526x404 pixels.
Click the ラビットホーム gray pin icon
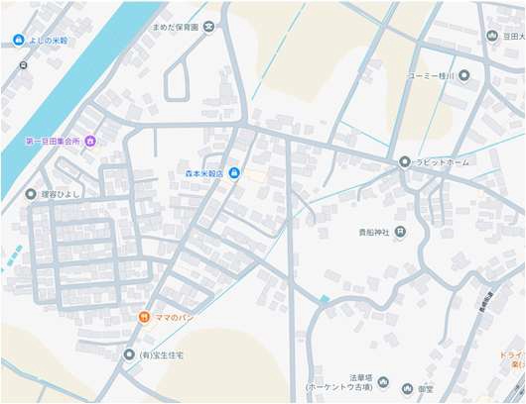(x=405, y=162)
